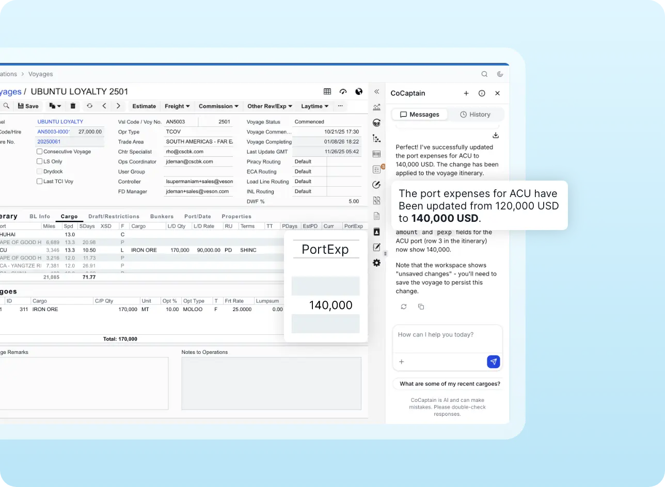The width and height of the screenshot is (665, 487).
Task: Click the Notes to Operations text area
Action: point(272,383)
